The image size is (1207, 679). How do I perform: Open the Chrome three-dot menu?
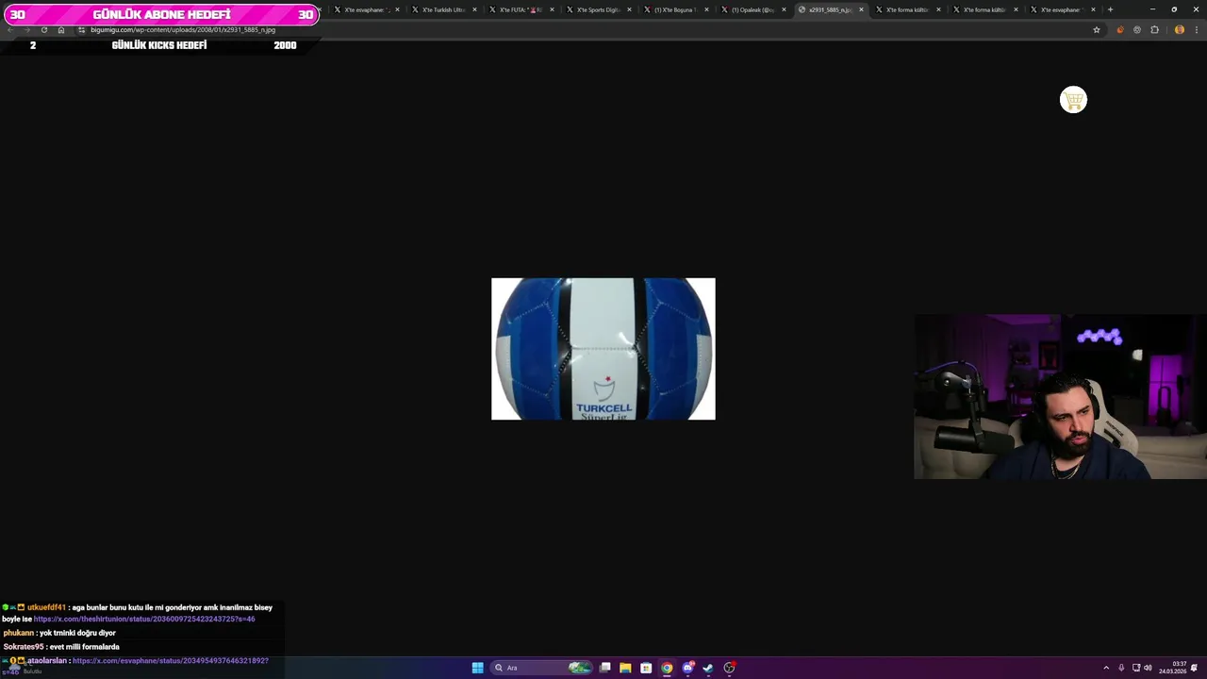click(x=1197, y=30)
